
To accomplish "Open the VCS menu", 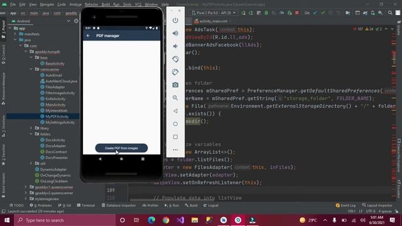I will point(138,4).
